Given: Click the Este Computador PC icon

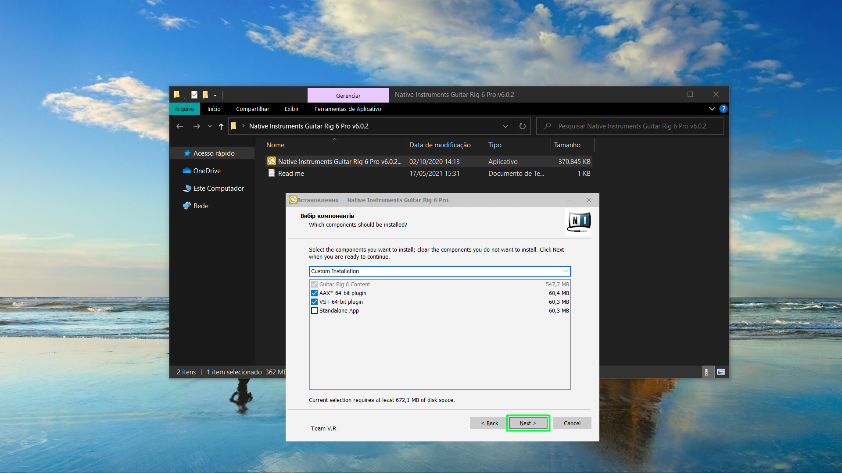Looking at the screenshot, I should (187, 188).
